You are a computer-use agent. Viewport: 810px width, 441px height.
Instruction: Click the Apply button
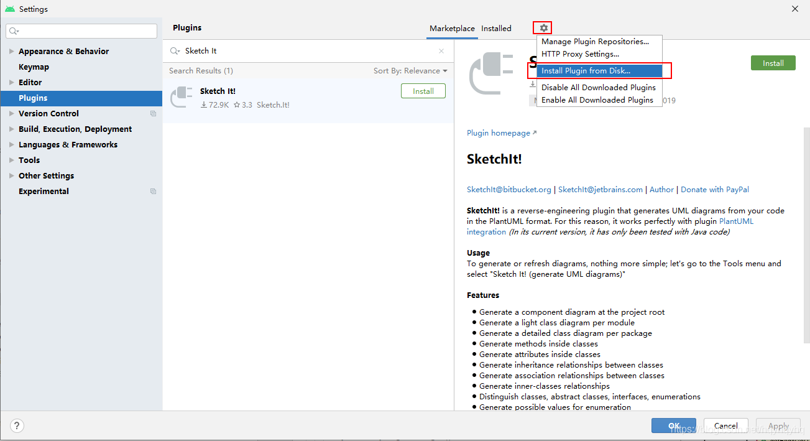point(778,425)
